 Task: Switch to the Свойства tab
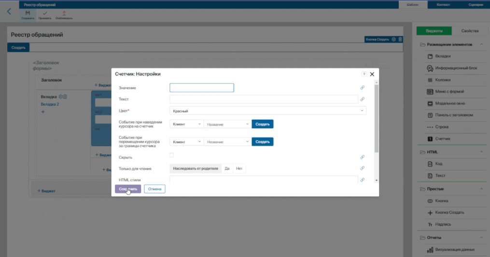470,31
